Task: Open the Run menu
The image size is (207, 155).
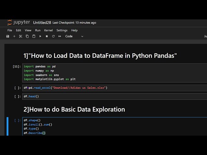Action: [38, 30]
